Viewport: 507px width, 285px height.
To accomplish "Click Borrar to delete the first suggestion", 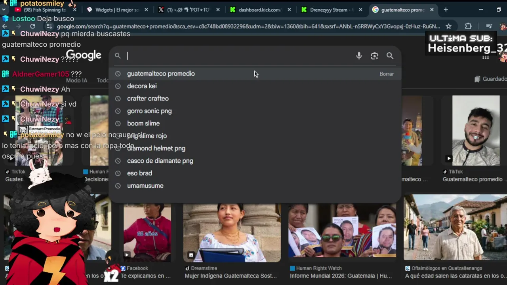I will [x=387, y=74].
